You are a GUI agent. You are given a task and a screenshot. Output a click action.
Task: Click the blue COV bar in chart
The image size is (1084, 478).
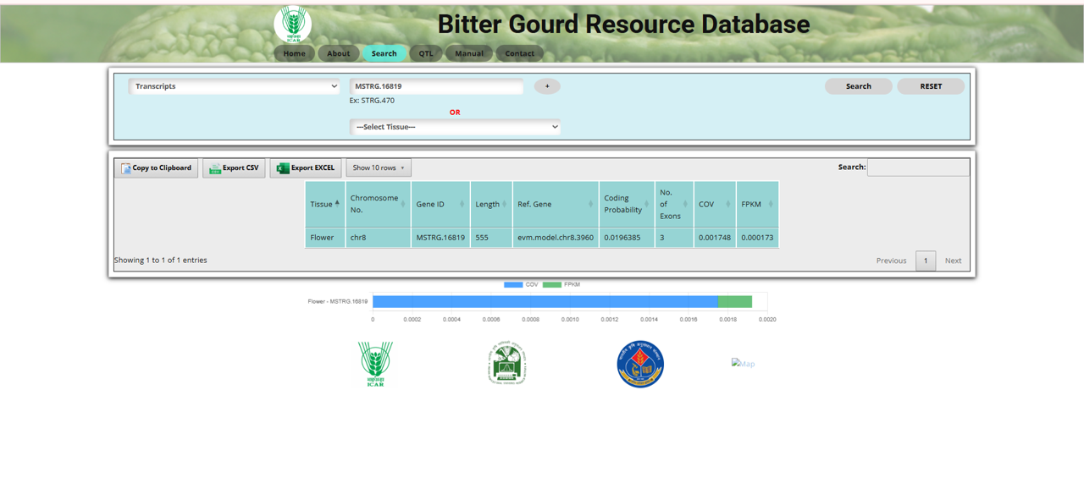(545, 302)
